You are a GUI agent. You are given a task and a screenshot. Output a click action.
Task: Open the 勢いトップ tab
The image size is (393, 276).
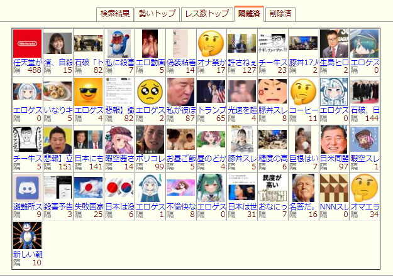[156, 14]
